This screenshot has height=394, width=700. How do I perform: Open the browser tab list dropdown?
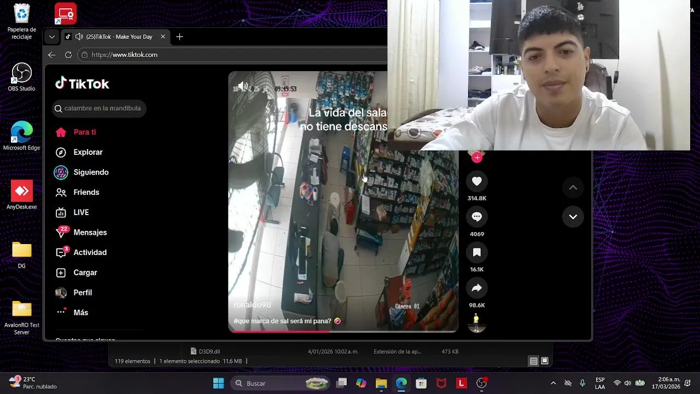51,37
